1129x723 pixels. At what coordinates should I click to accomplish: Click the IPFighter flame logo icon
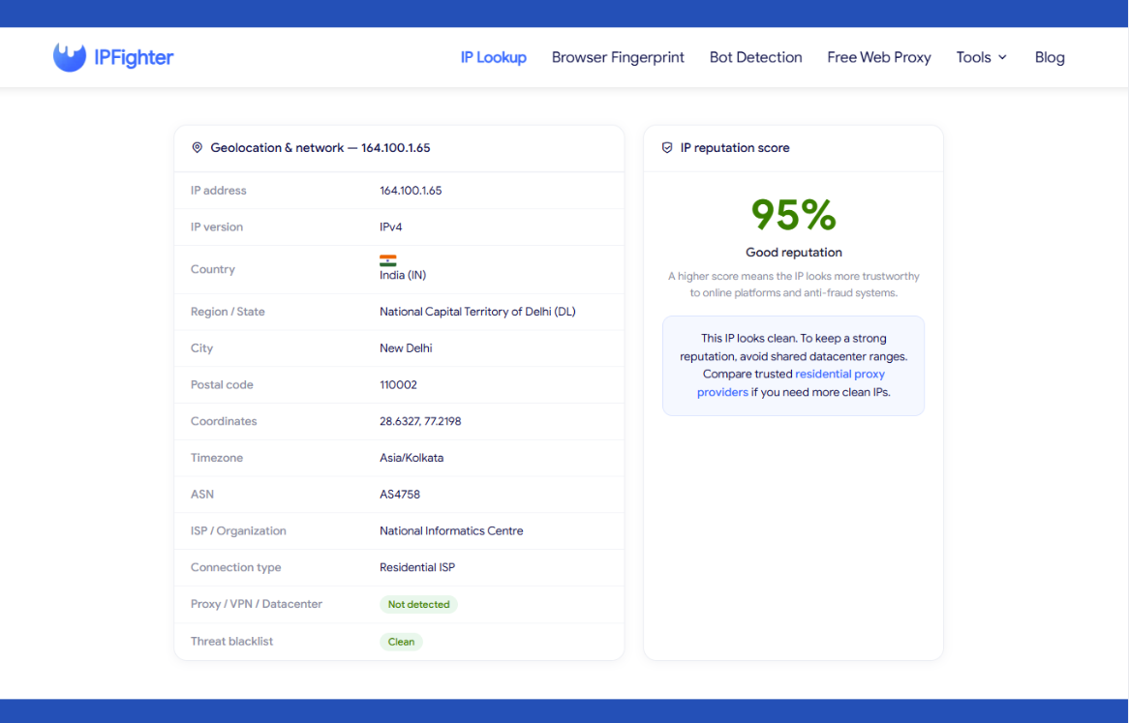(x=69, y=57)
